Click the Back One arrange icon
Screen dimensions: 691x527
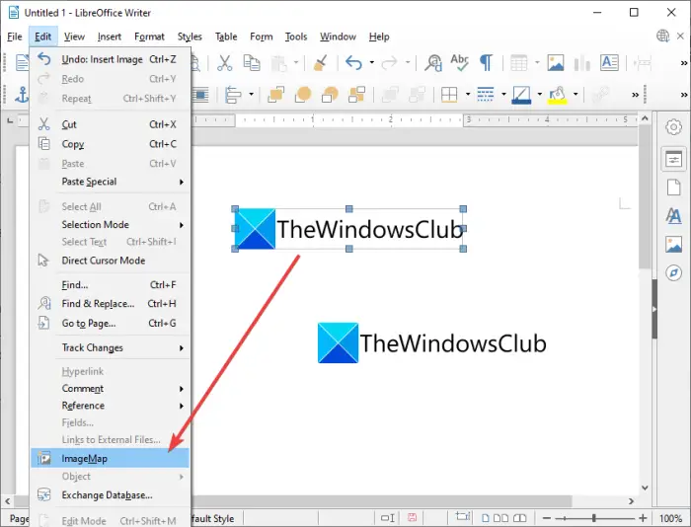pyautogui.click(x=330, y=95)
